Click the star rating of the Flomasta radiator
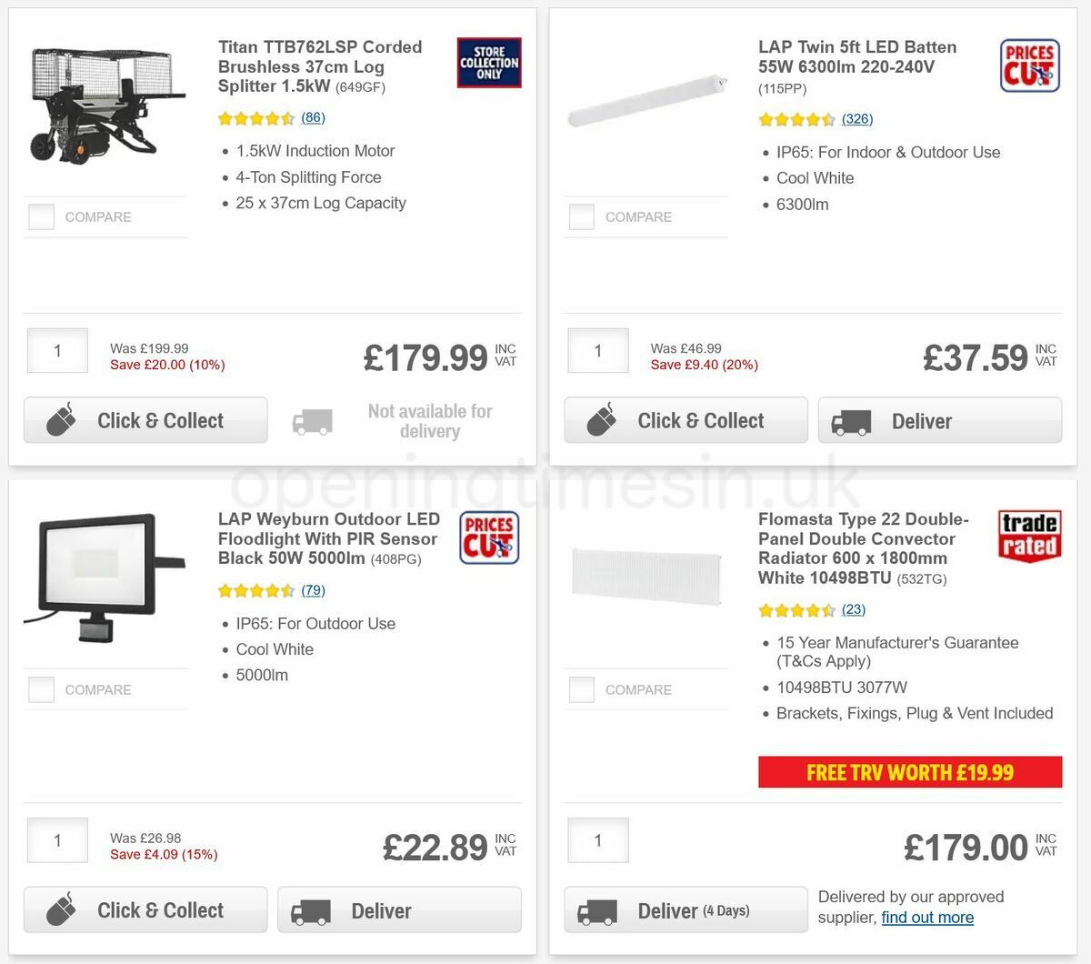The width and height of the screenshot is (1091, 964). pos(798,609)
